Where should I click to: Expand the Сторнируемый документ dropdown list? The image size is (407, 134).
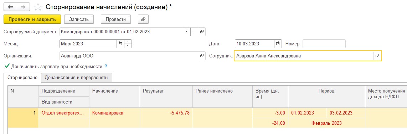pyautogui.click(x=186, y=32)
